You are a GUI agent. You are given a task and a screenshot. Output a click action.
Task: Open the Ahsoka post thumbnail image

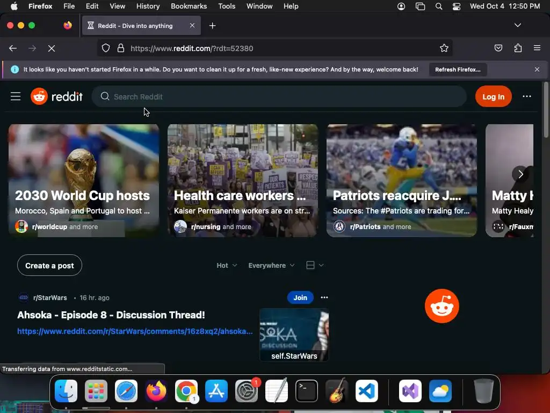(294, 334)
